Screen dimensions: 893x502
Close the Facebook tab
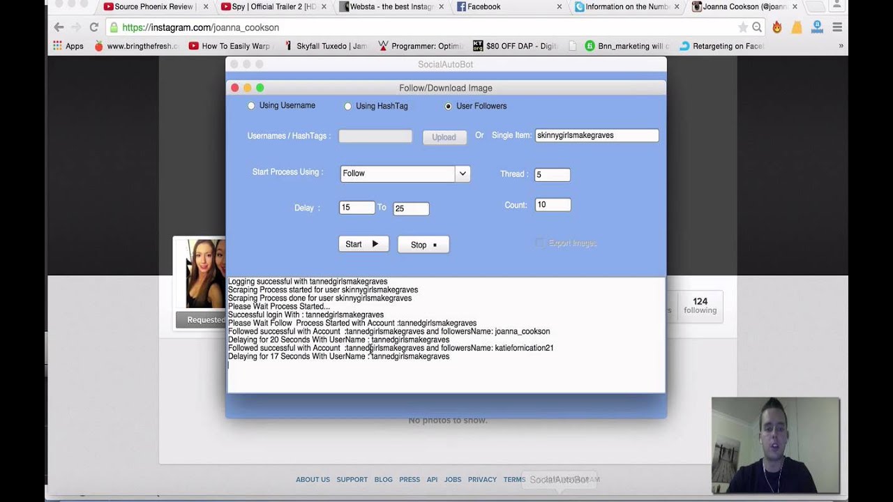tap(559, 7)
